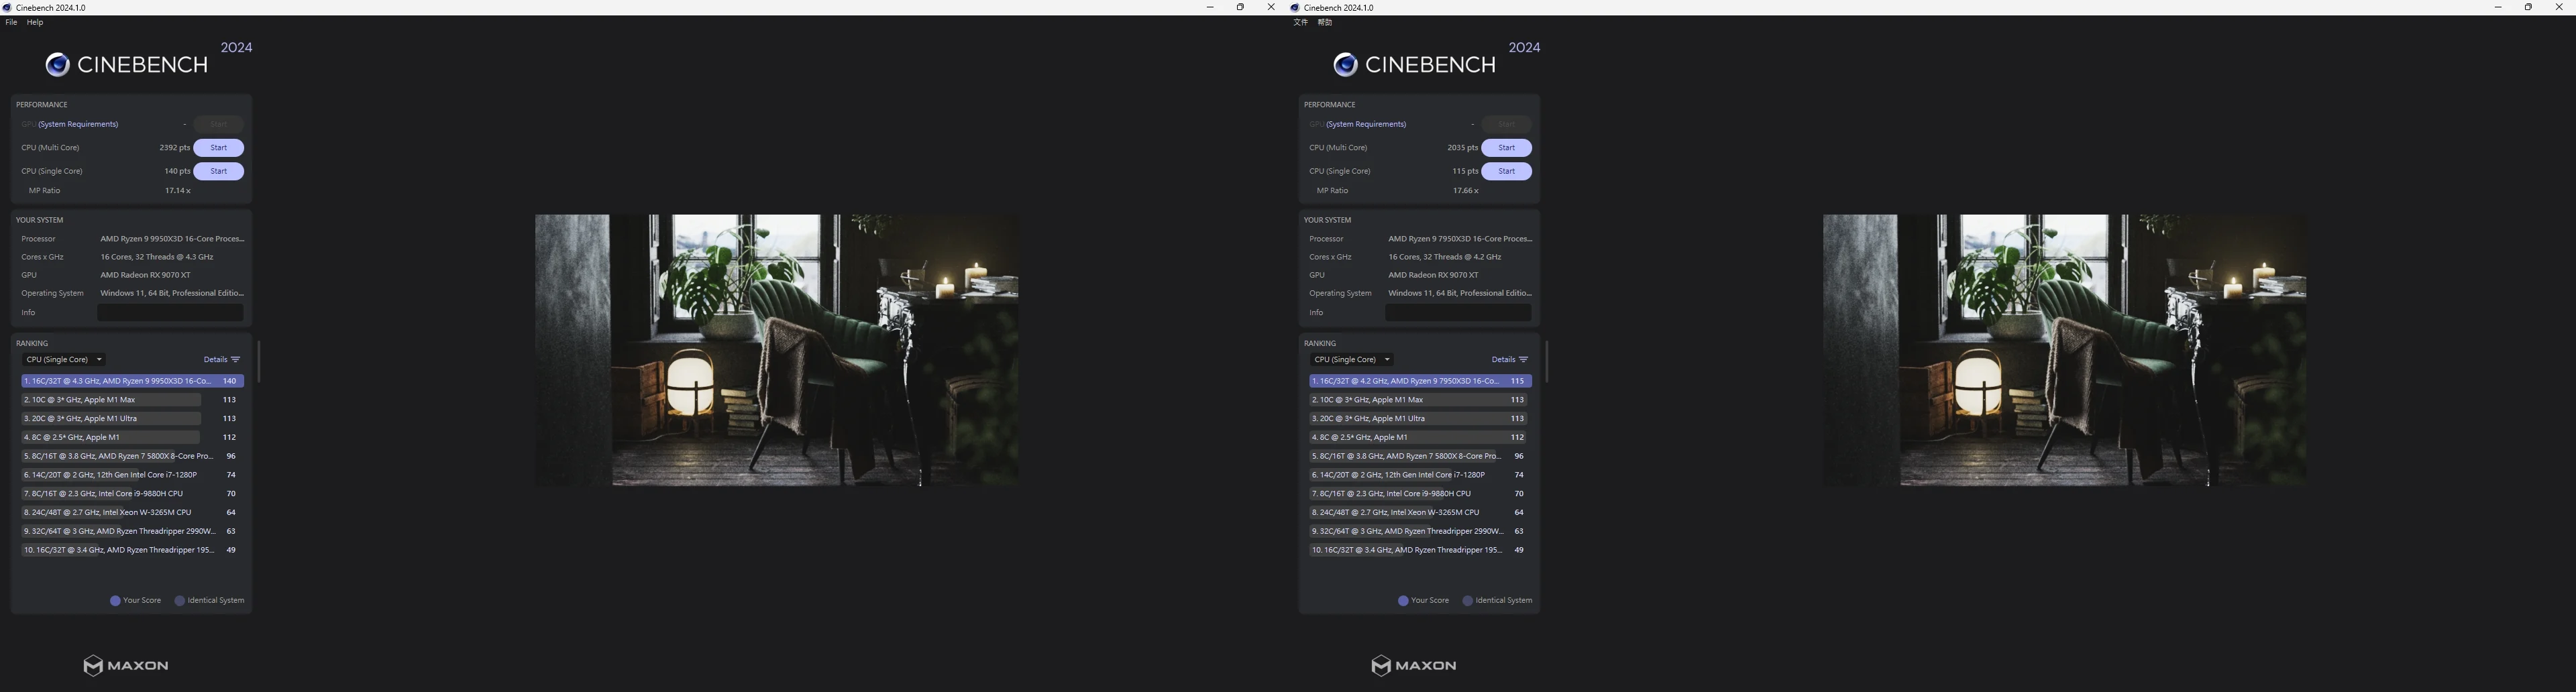Open the Help menu

35,22
